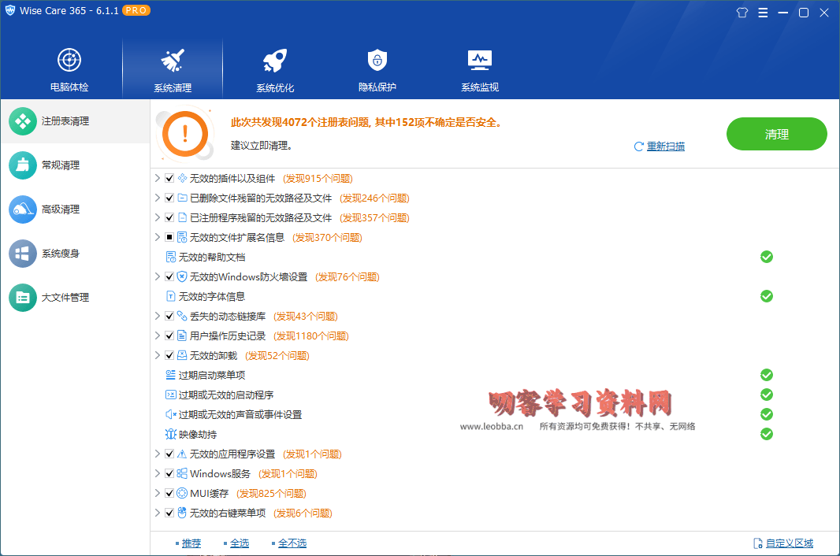Expand 丢失的动态链接库 results
The image size is (840, 556).
pos(157,316)
